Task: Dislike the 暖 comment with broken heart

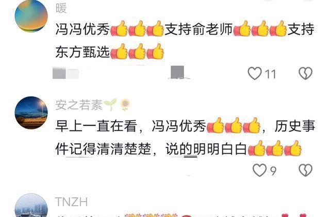Action: pos(305,74)
